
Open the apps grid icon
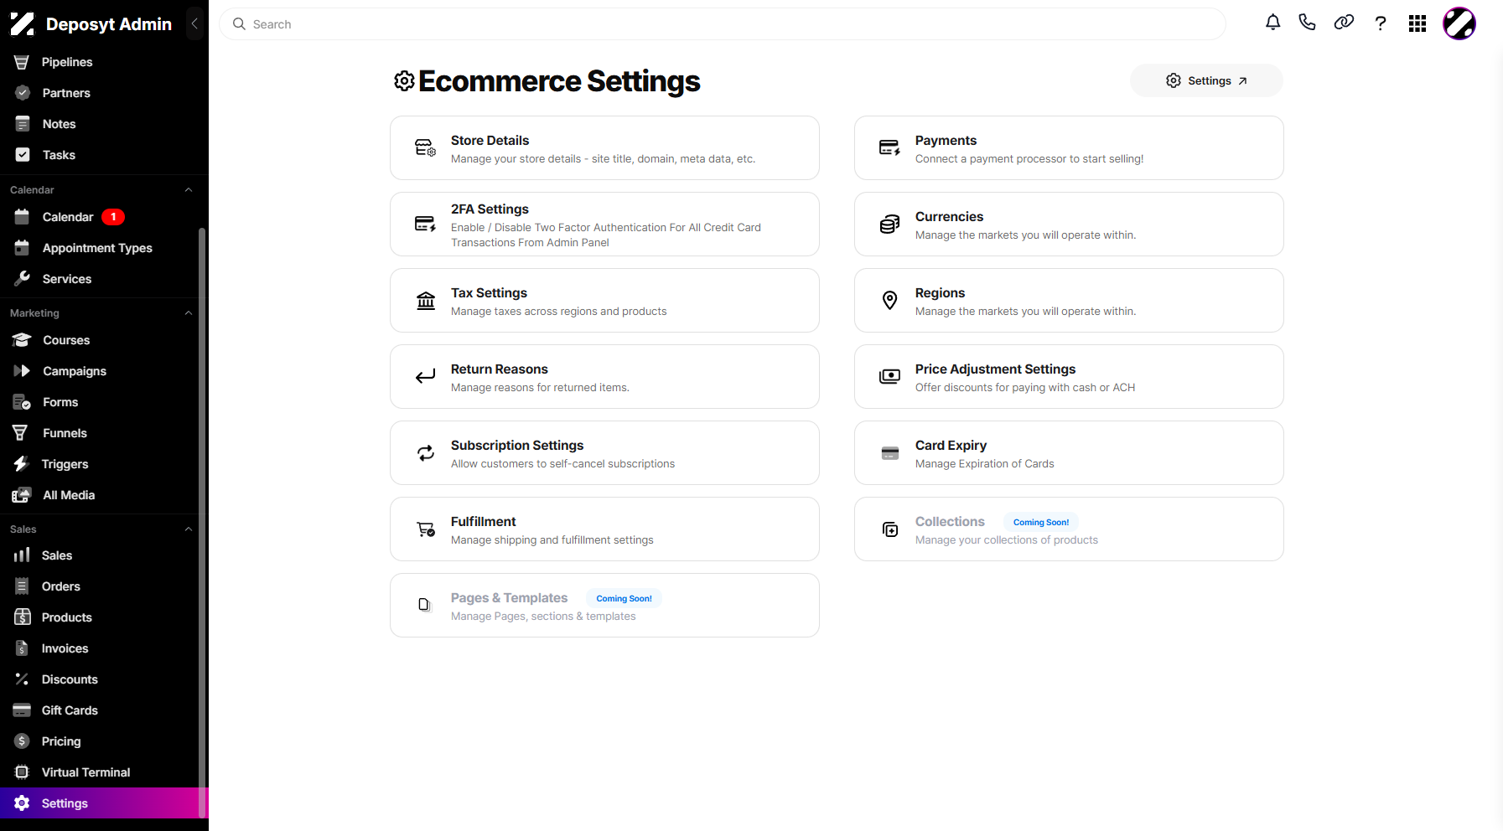[x=1417, y=23]
